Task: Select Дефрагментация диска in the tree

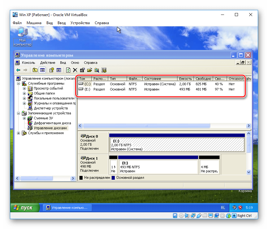Action: [x=52, y=123]
